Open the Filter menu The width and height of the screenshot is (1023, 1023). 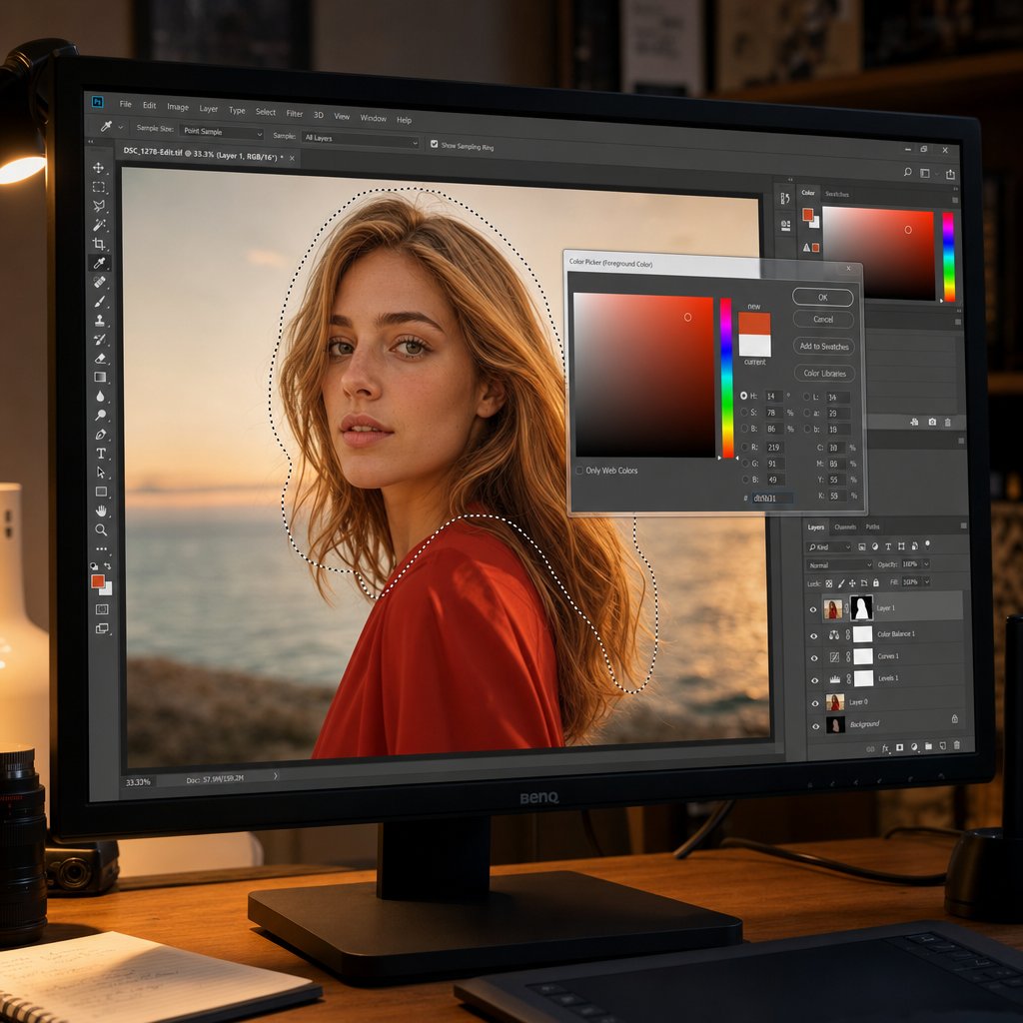pos(295,114)
